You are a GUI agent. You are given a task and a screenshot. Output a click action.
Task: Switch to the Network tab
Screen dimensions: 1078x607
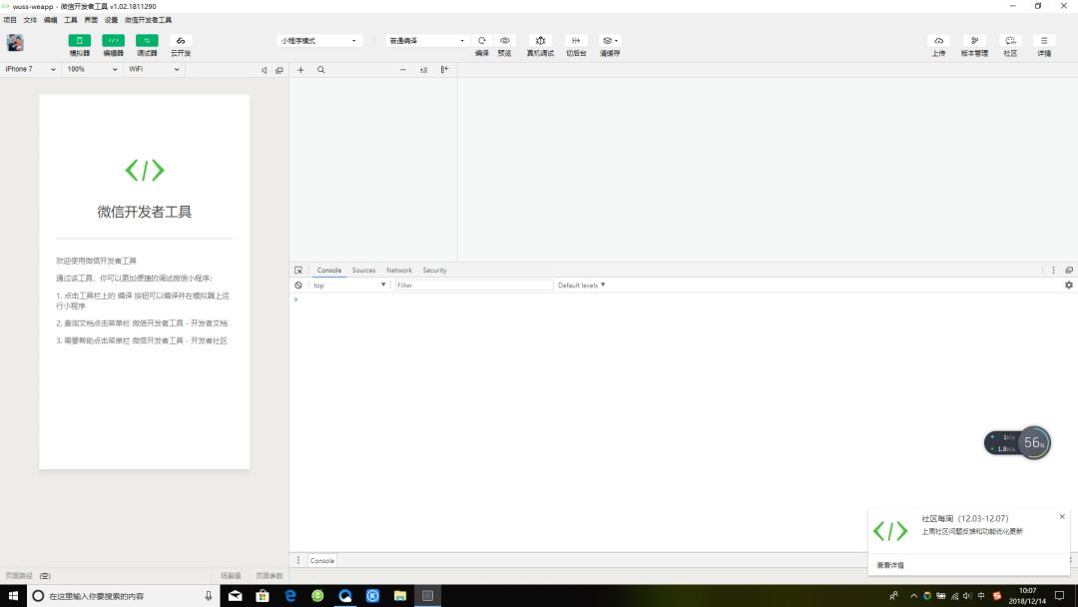[x=399, y=271]
